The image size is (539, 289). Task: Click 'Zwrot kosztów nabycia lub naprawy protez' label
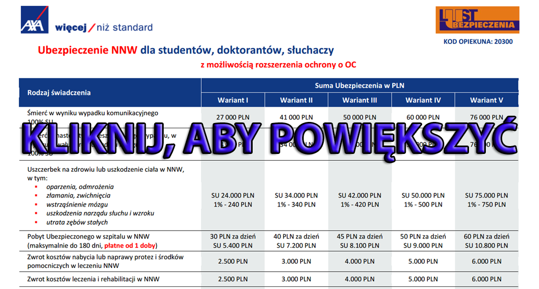(105, 257)
